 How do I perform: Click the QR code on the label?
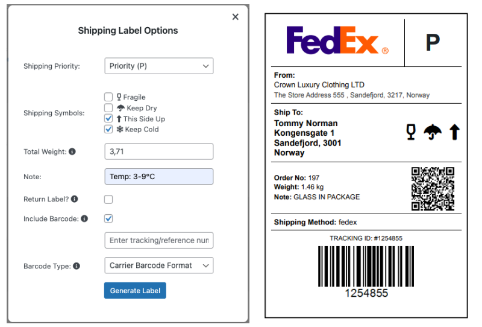click(433, 189)
